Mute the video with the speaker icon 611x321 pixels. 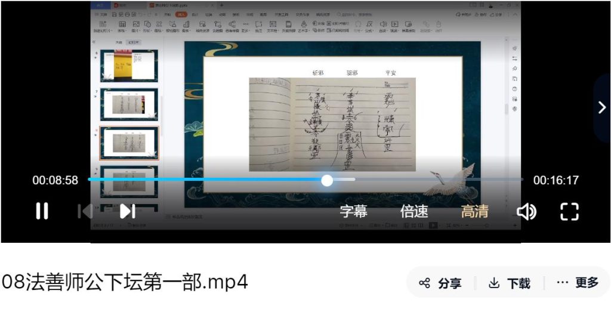(526, 211)
